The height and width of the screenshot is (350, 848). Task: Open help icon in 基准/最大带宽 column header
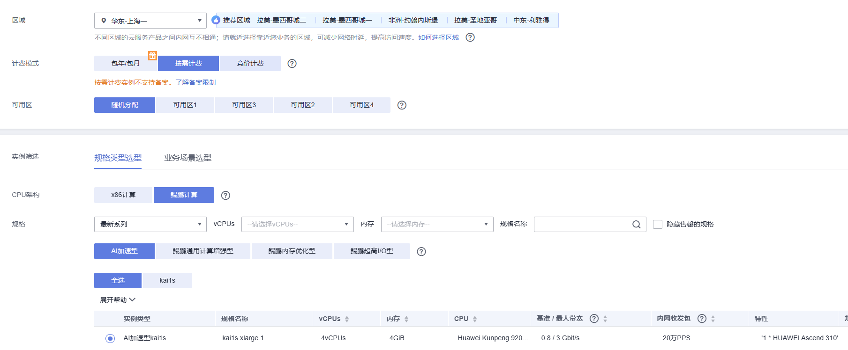594,319
